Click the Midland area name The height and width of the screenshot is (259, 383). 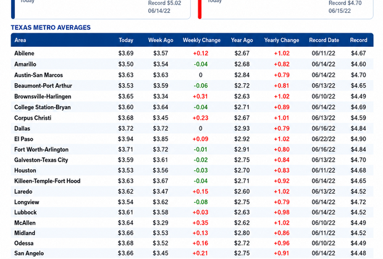[x=25, y=233]
